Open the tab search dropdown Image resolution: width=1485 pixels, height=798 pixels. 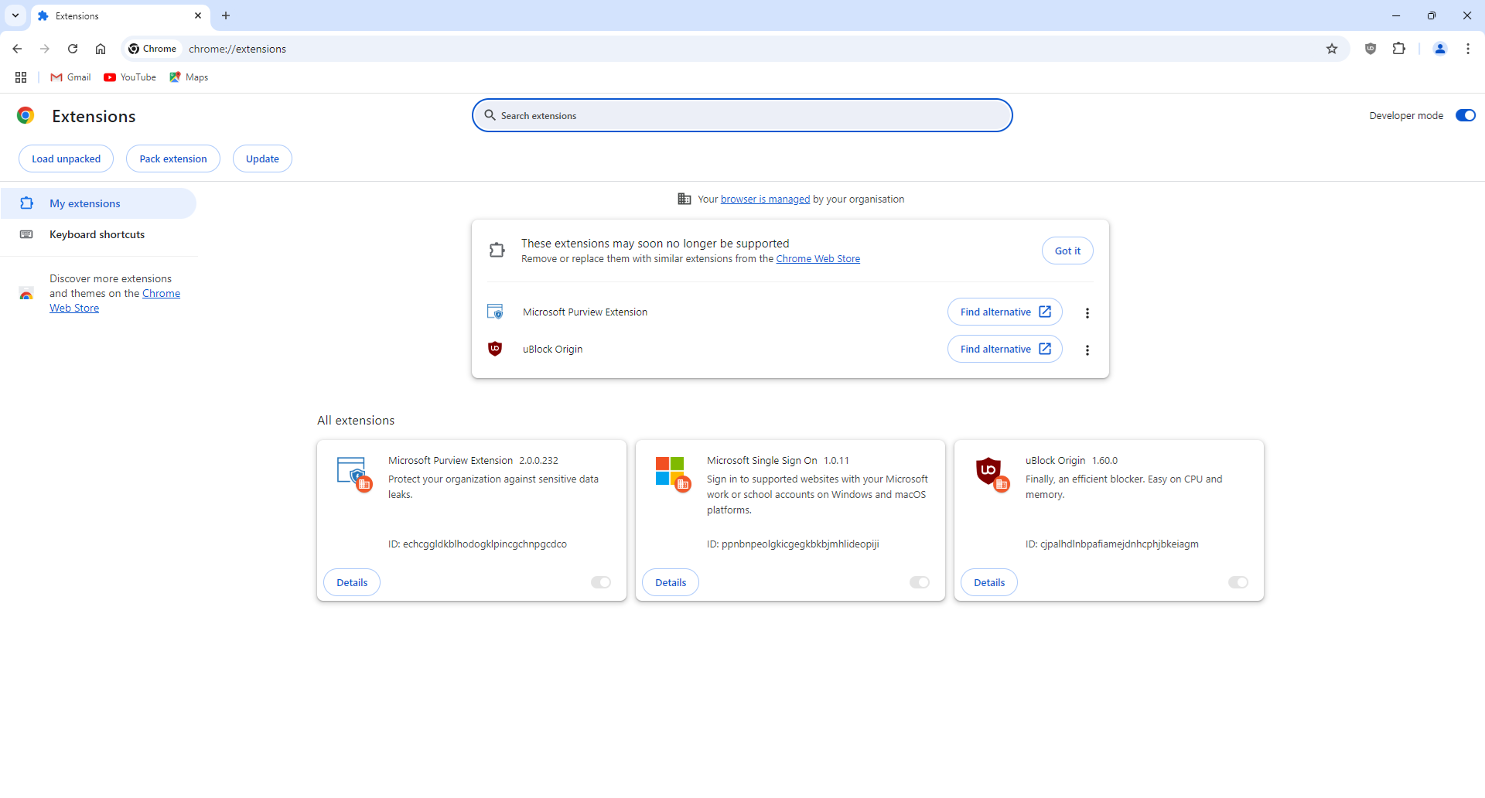point(15,15)
